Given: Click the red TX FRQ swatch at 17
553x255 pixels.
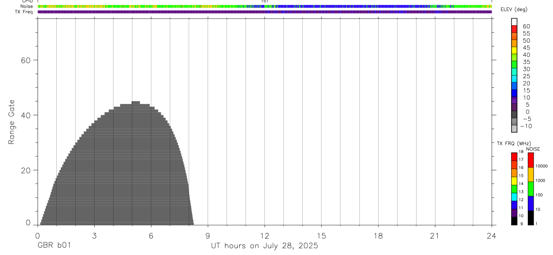Looking at the screenshot, I should pos(514,157).
